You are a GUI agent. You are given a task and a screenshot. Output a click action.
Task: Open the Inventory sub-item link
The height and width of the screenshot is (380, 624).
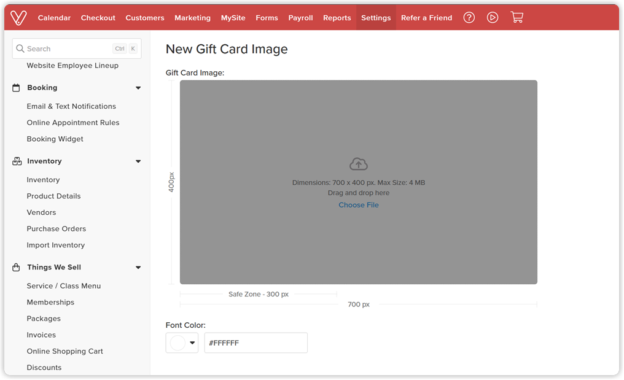click(x=43, y=180)
